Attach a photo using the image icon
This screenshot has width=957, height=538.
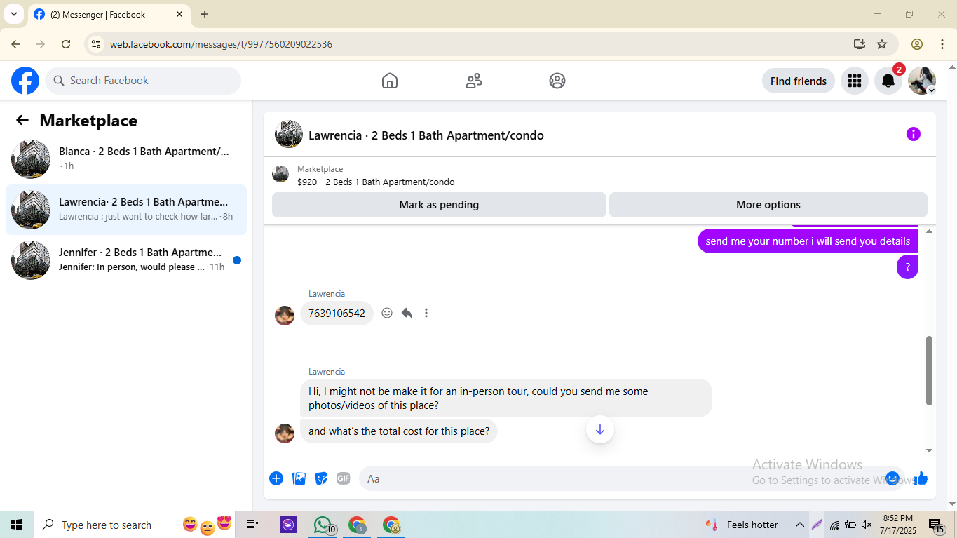[x=299, y=478]
